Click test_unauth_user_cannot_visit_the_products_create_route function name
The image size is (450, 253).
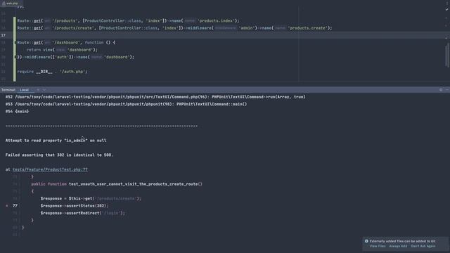coord(136,184)
